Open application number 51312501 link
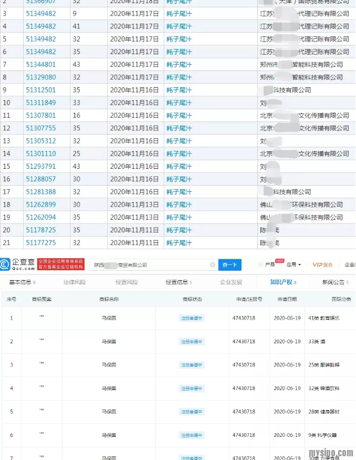The height and width of the screenshot is (460, 356). point(41,90)
